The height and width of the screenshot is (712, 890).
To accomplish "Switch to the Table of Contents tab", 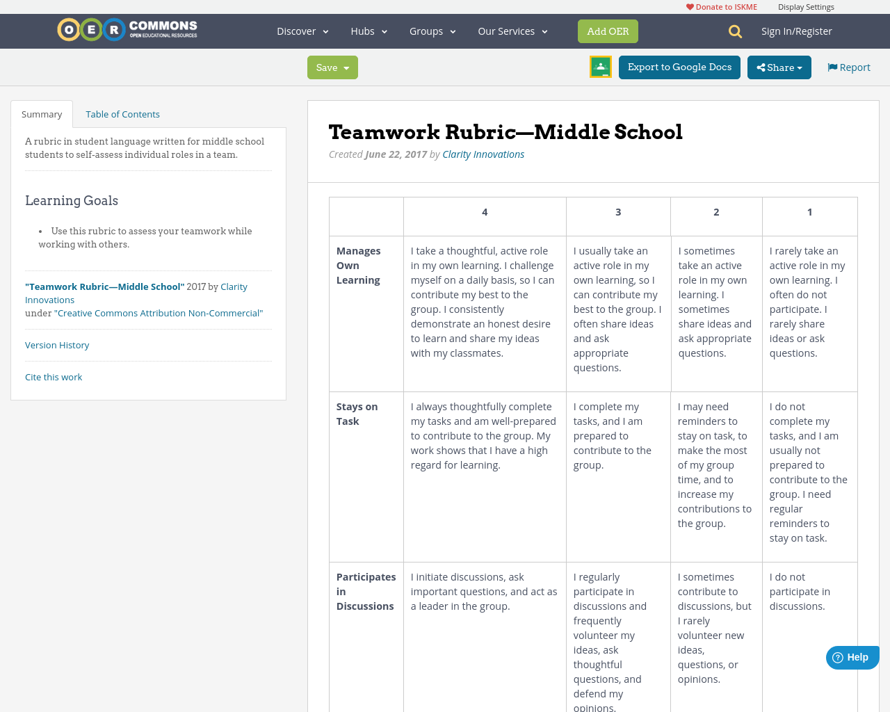I will pos(122,113).
